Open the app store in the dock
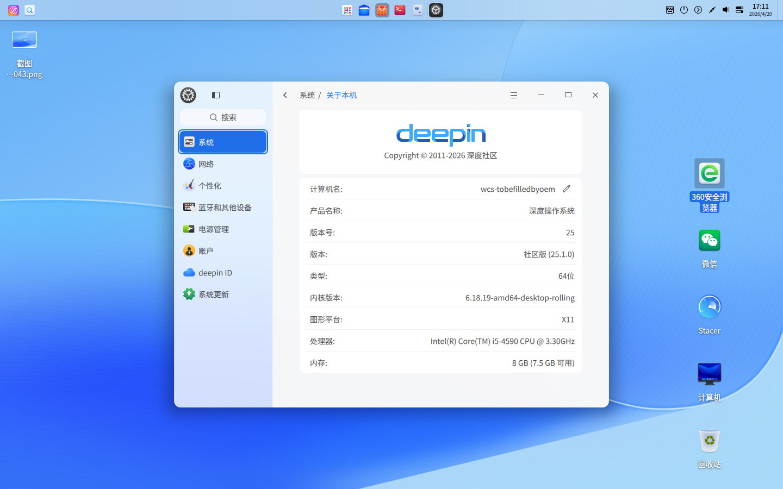Screen dimensions: 783x489 tap(382, 10)
